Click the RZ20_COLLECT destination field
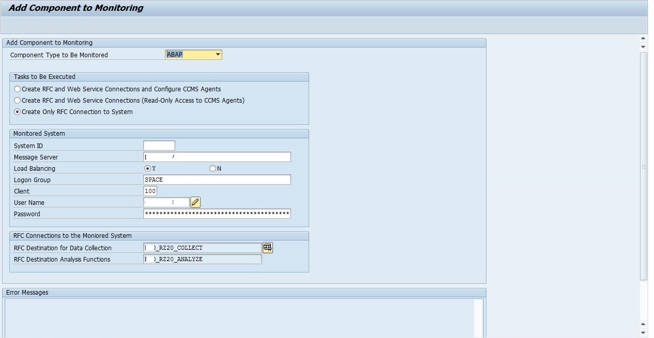This screenshot has height=338, width=654. (x=203, y=248)
